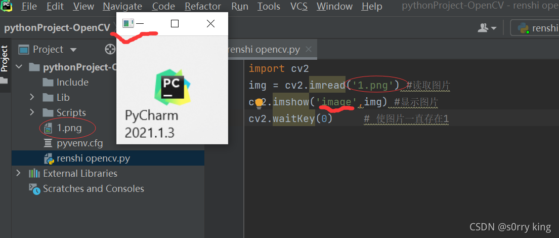Open the Code menu
Viewport: 559px width, 238px height.
(163, 7)
